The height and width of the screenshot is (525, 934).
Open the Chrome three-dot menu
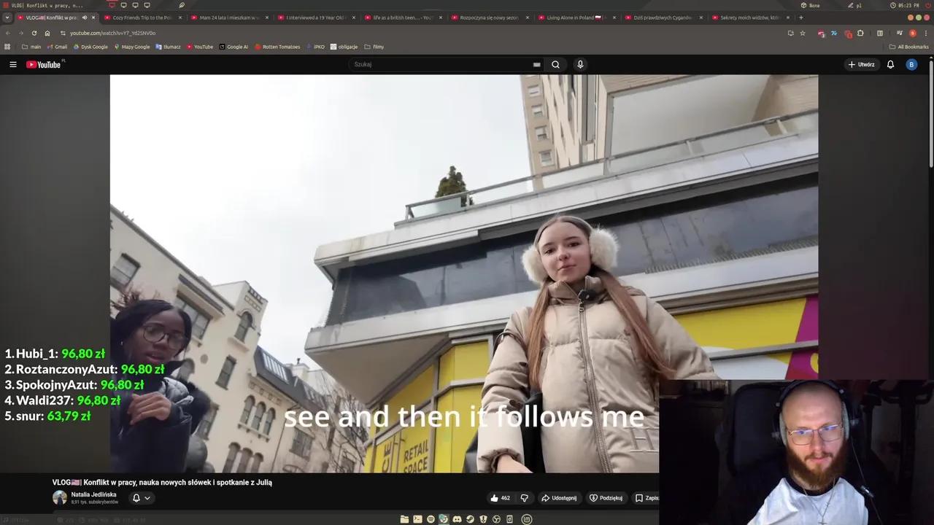[926, 33]
